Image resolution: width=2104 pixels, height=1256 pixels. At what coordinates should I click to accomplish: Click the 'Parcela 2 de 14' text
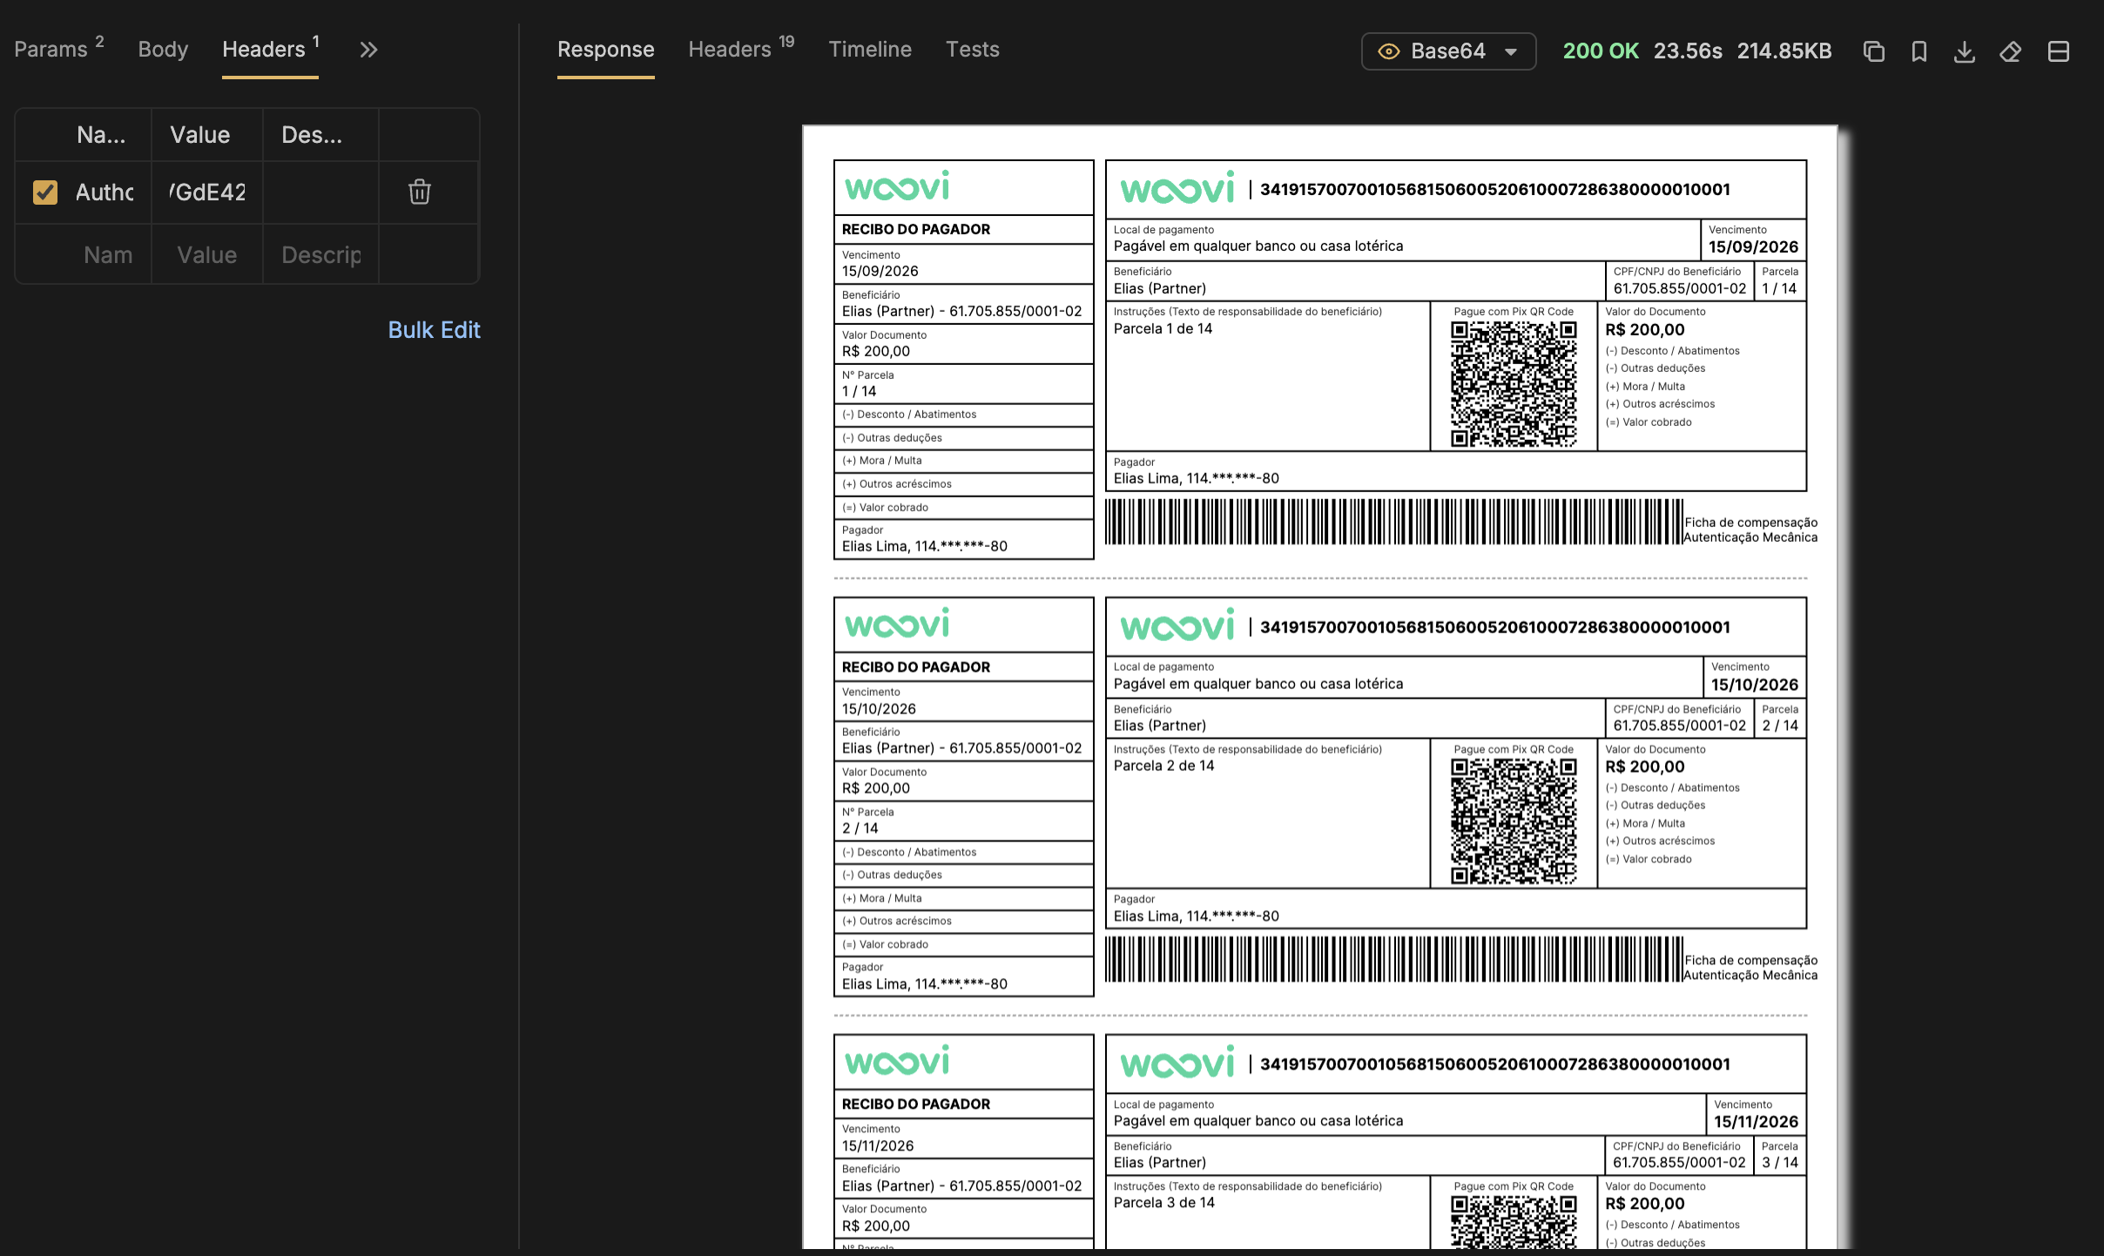(x=1163, y=766)
